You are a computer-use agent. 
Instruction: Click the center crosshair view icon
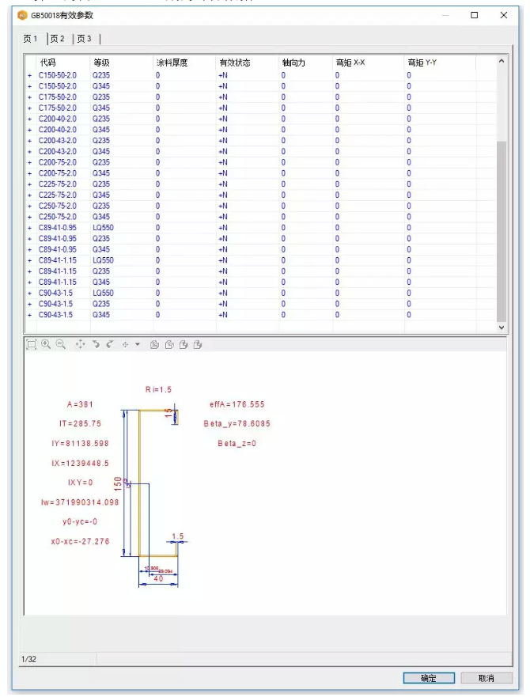(126, 344)
